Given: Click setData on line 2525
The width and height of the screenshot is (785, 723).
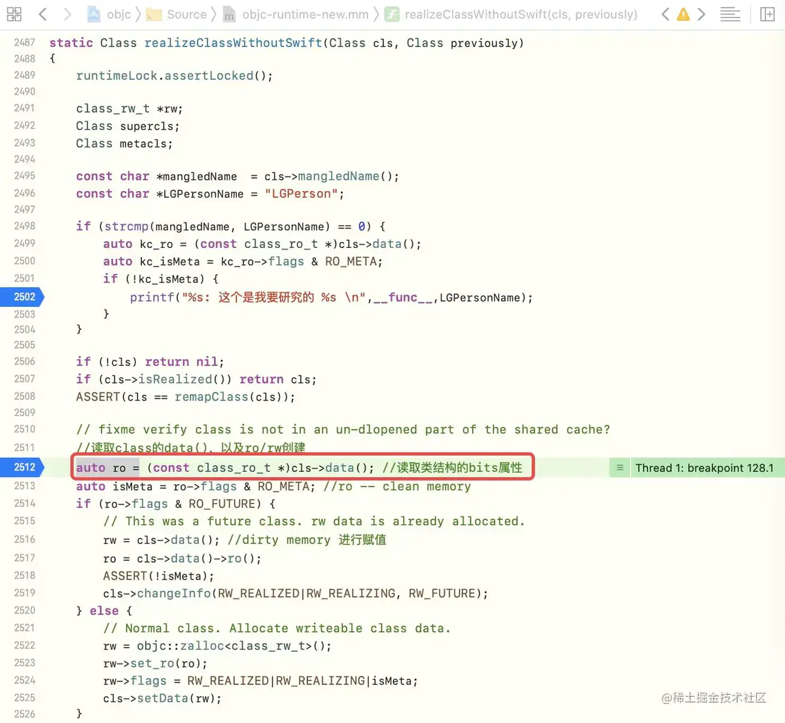Looking at the screenshot, I should 162,698.
